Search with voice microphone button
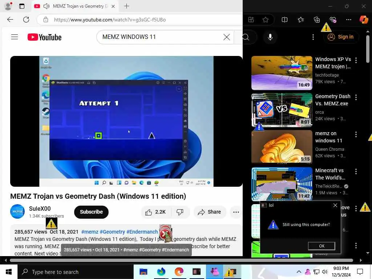The width and height of the screenshot is (372, 279). coord(270,37)
